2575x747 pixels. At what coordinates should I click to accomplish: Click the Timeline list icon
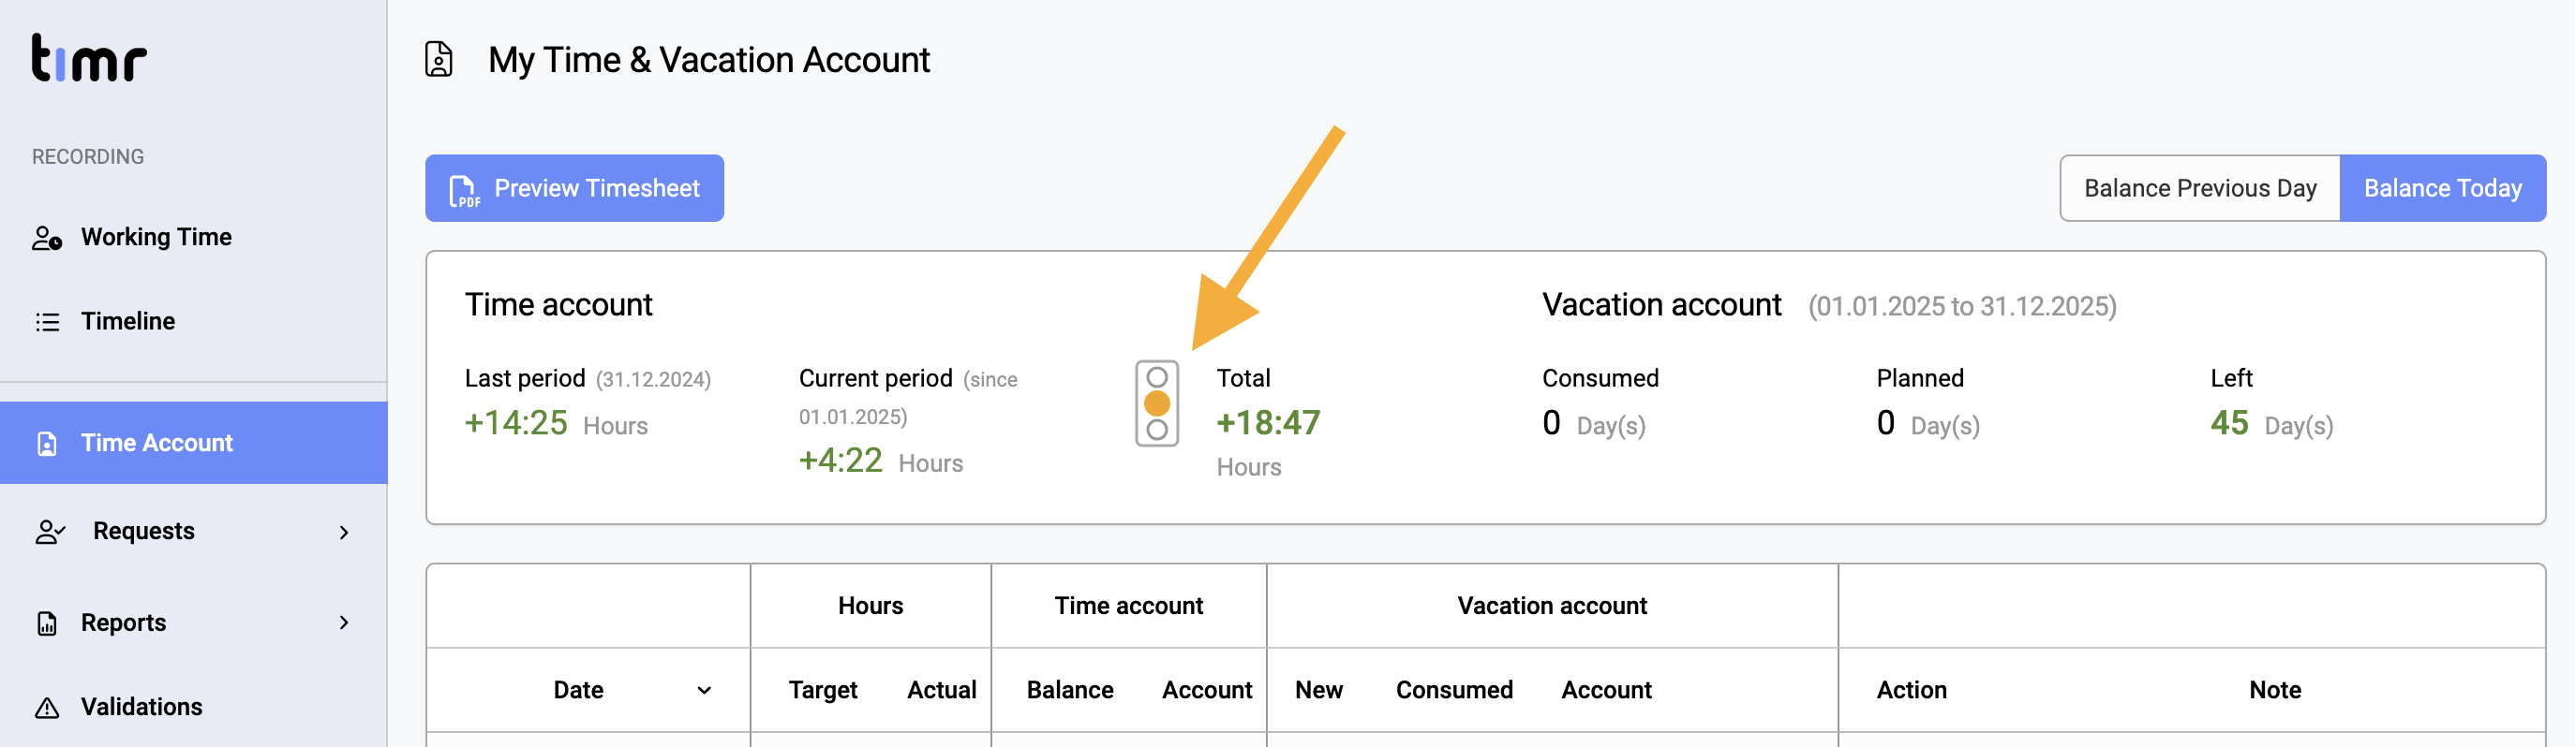(x=47, y=322)
